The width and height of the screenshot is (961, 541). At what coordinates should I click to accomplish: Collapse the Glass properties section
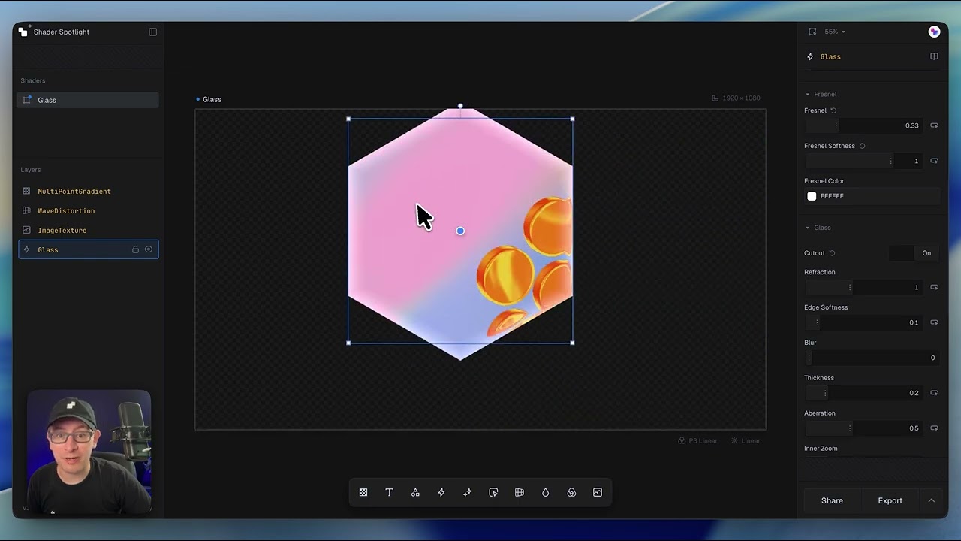tap(818, 228)
